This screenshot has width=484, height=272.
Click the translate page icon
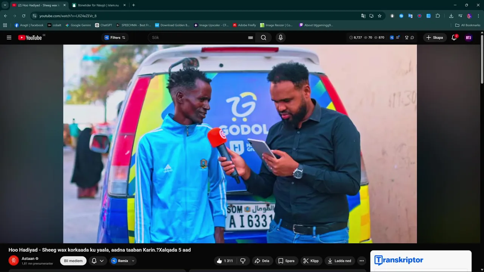(363, 16)
